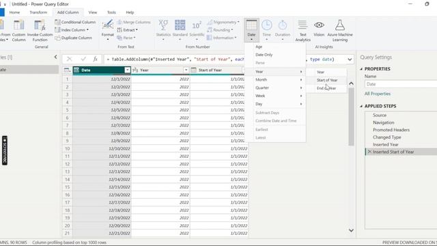
Task: Open the Tools tab
Action: 111,12
